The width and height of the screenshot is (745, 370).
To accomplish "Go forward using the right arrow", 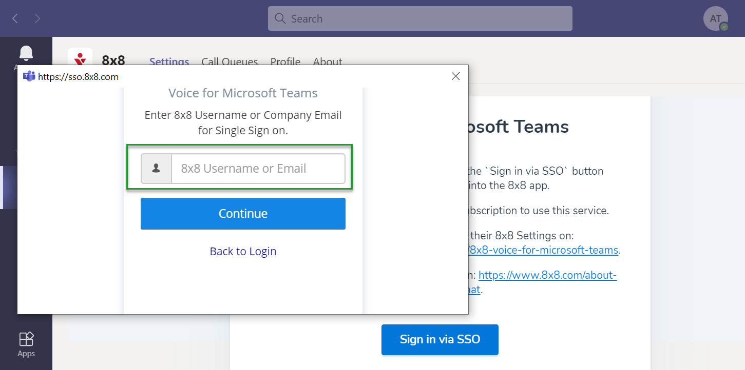I will (37, 19).
